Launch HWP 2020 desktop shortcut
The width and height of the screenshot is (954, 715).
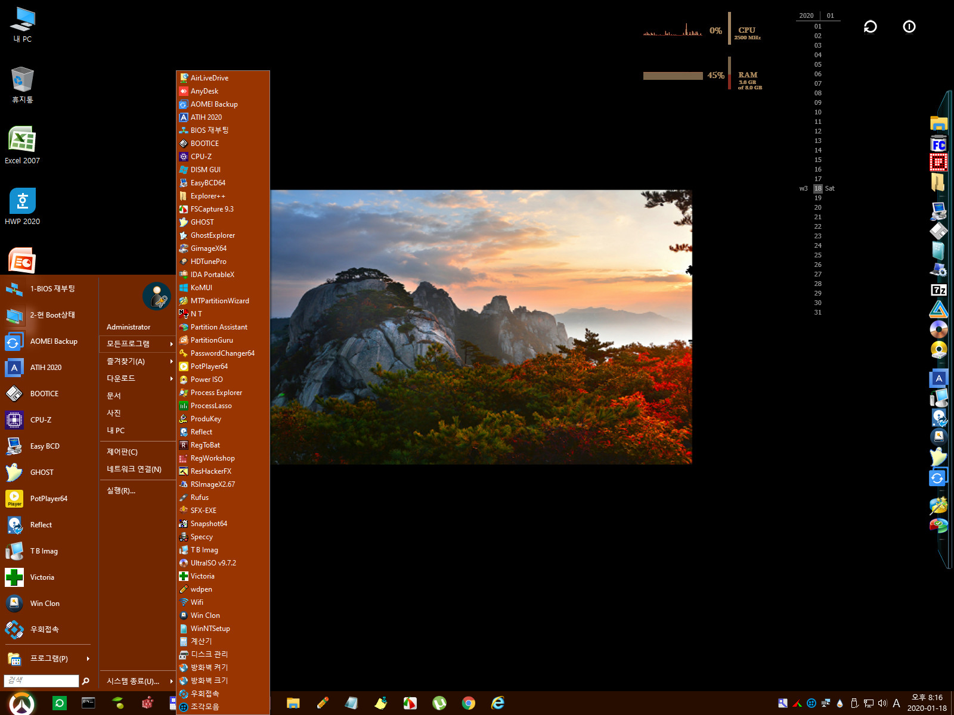[x=23, y=206]
